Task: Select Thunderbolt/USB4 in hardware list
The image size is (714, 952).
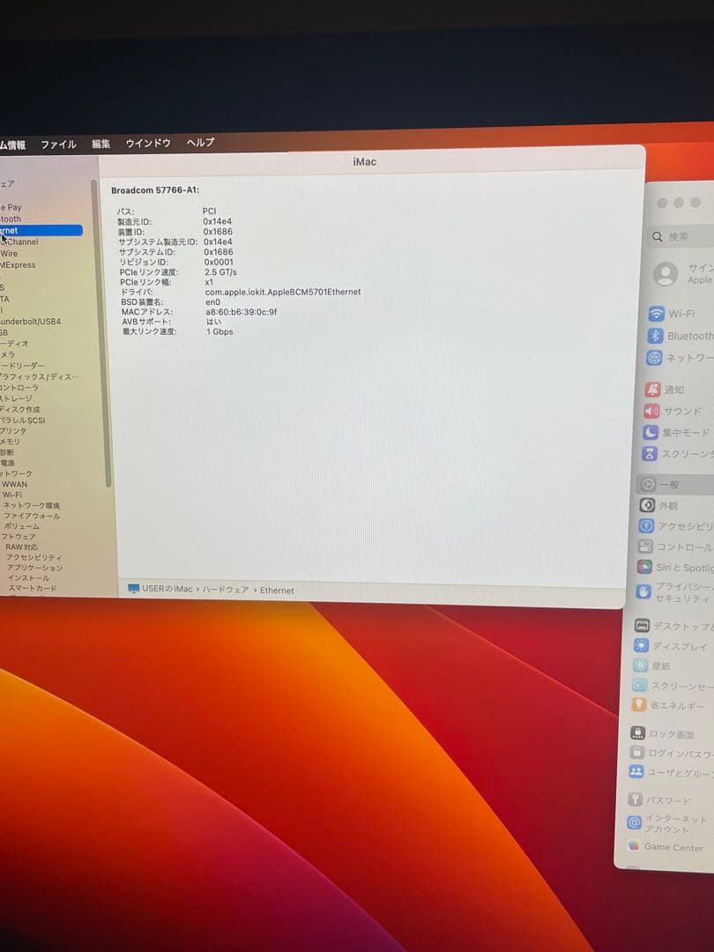Action: tap(31, 322)
